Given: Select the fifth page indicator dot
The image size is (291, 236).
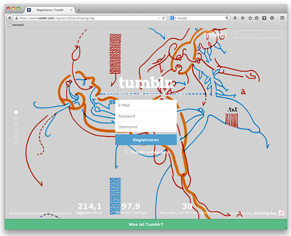Looking at the screenshot, I should click(x=16, y=137).
